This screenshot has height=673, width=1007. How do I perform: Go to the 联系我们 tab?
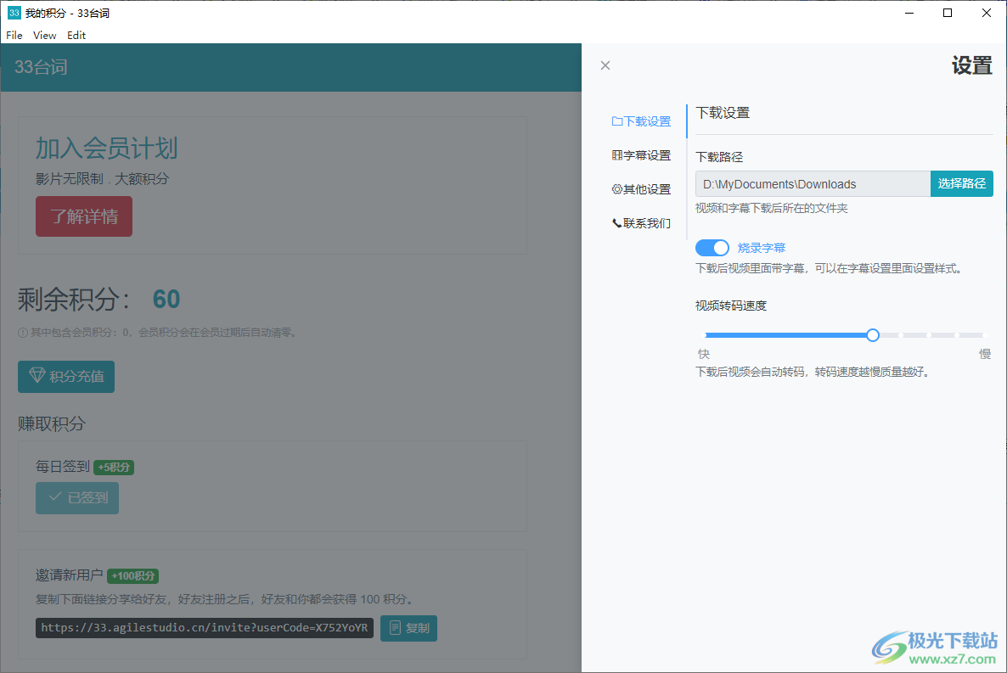(641, 223)
